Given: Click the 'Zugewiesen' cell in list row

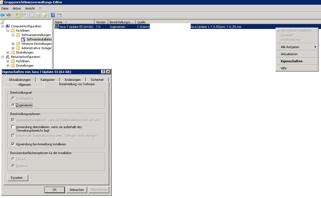Looking at the screenshot, I should 117,27.
